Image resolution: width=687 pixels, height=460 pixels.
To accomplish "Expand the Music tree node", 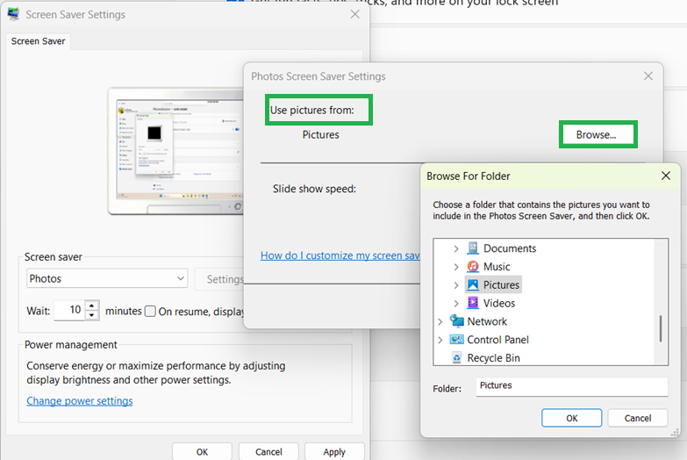I will 456,267.
